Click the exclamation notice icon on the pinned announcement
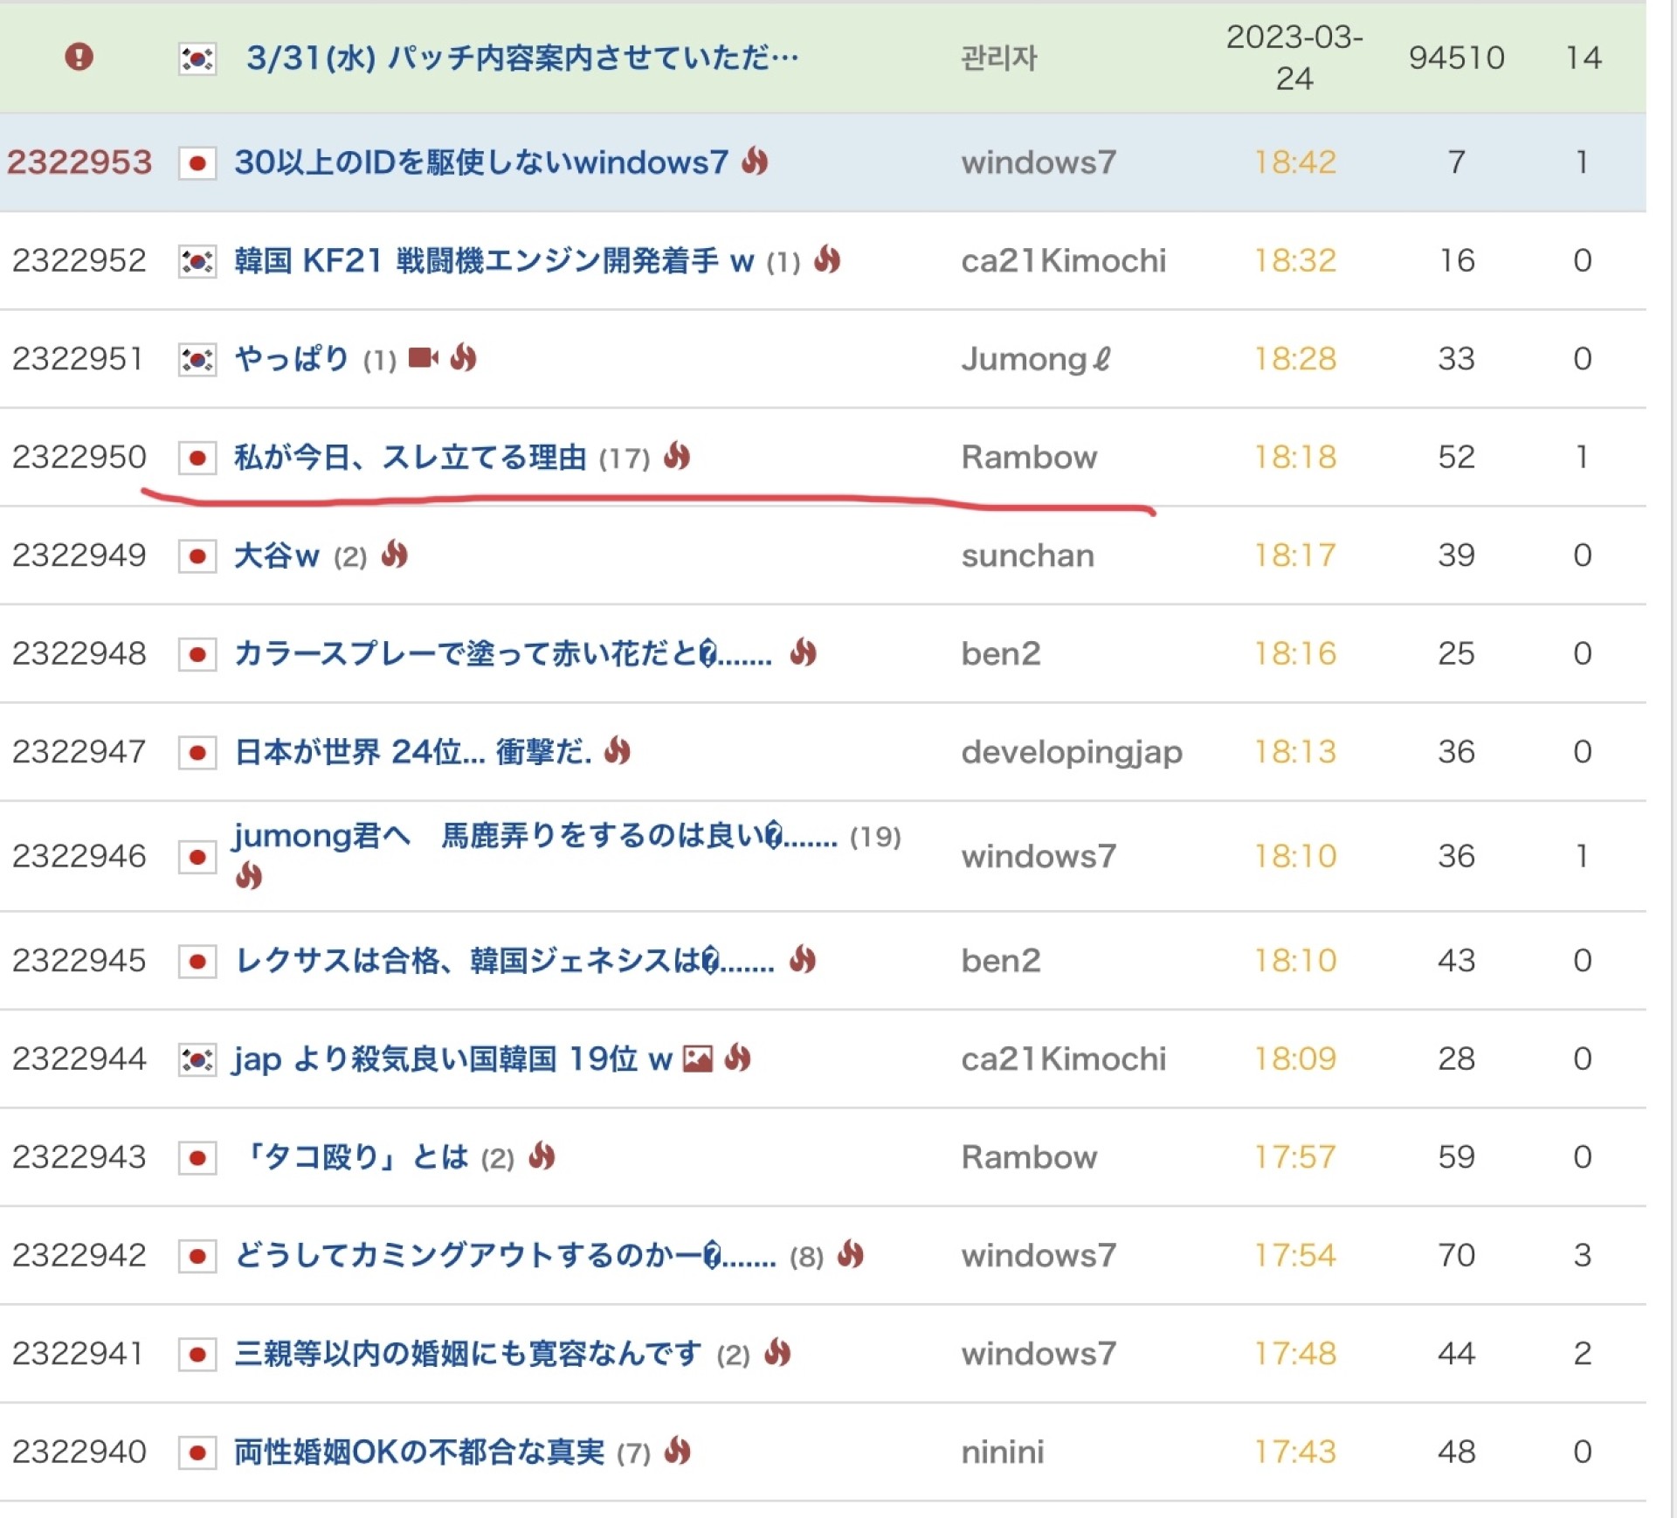Image resolution: width=1677 pixels, height=1518 pixels. tap(79, 56)
